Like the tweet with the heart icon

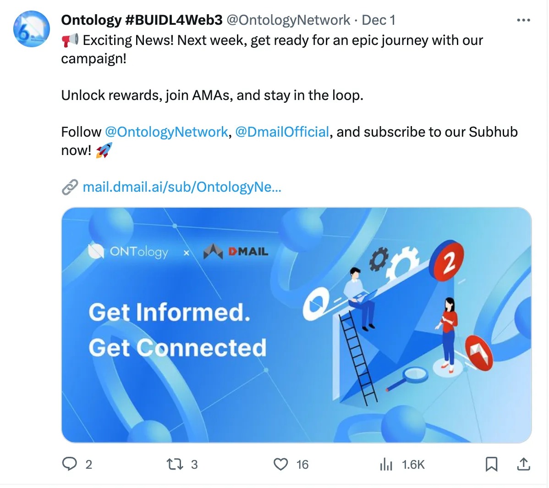coord(280,464)
